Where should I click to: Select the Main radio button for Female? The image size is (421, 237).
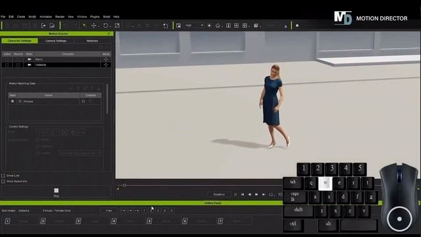click(x=12, y=101)
